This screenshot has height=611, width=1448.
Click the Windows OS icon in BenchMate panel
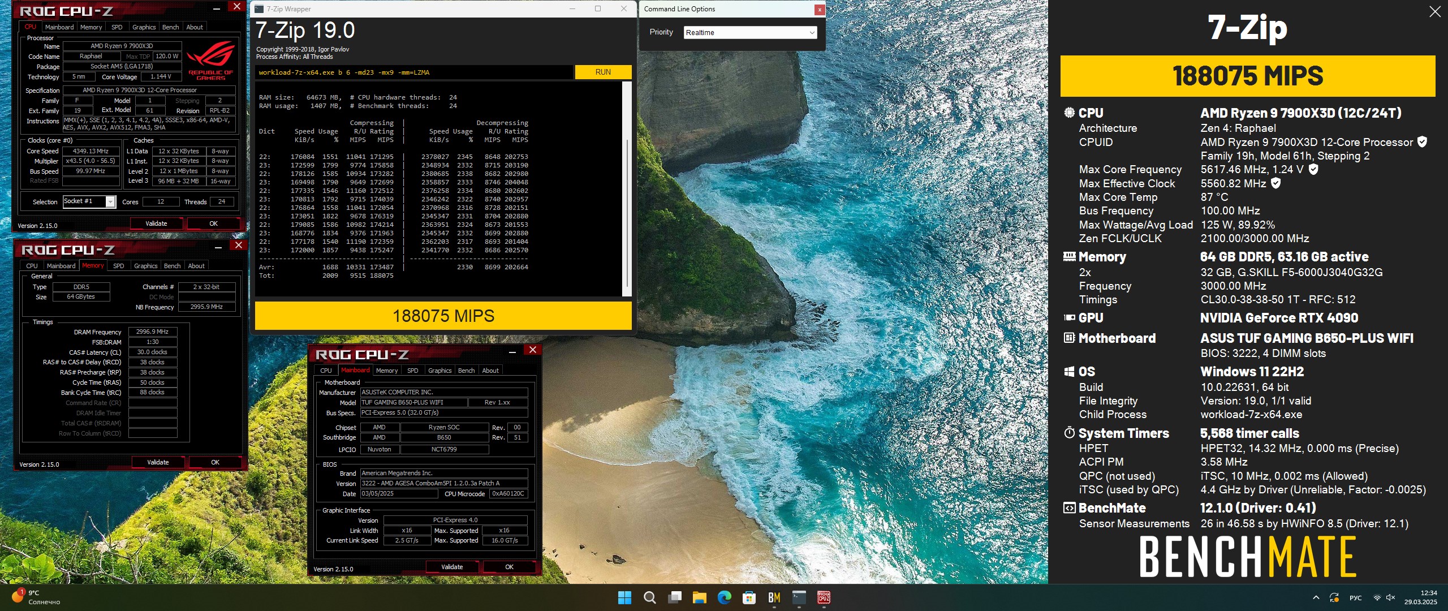click(1069, 372)
